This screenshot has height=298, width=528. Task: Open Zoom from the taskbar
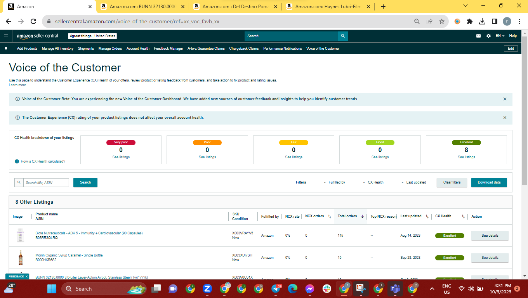(207, 289)
